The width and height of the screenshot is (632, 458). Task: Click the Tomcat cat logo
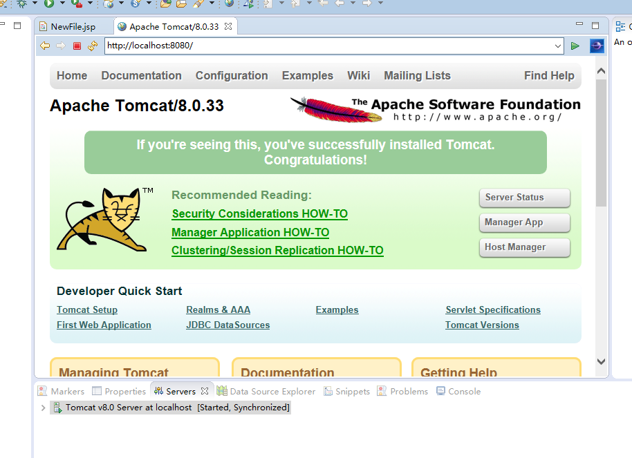(101, 220)
